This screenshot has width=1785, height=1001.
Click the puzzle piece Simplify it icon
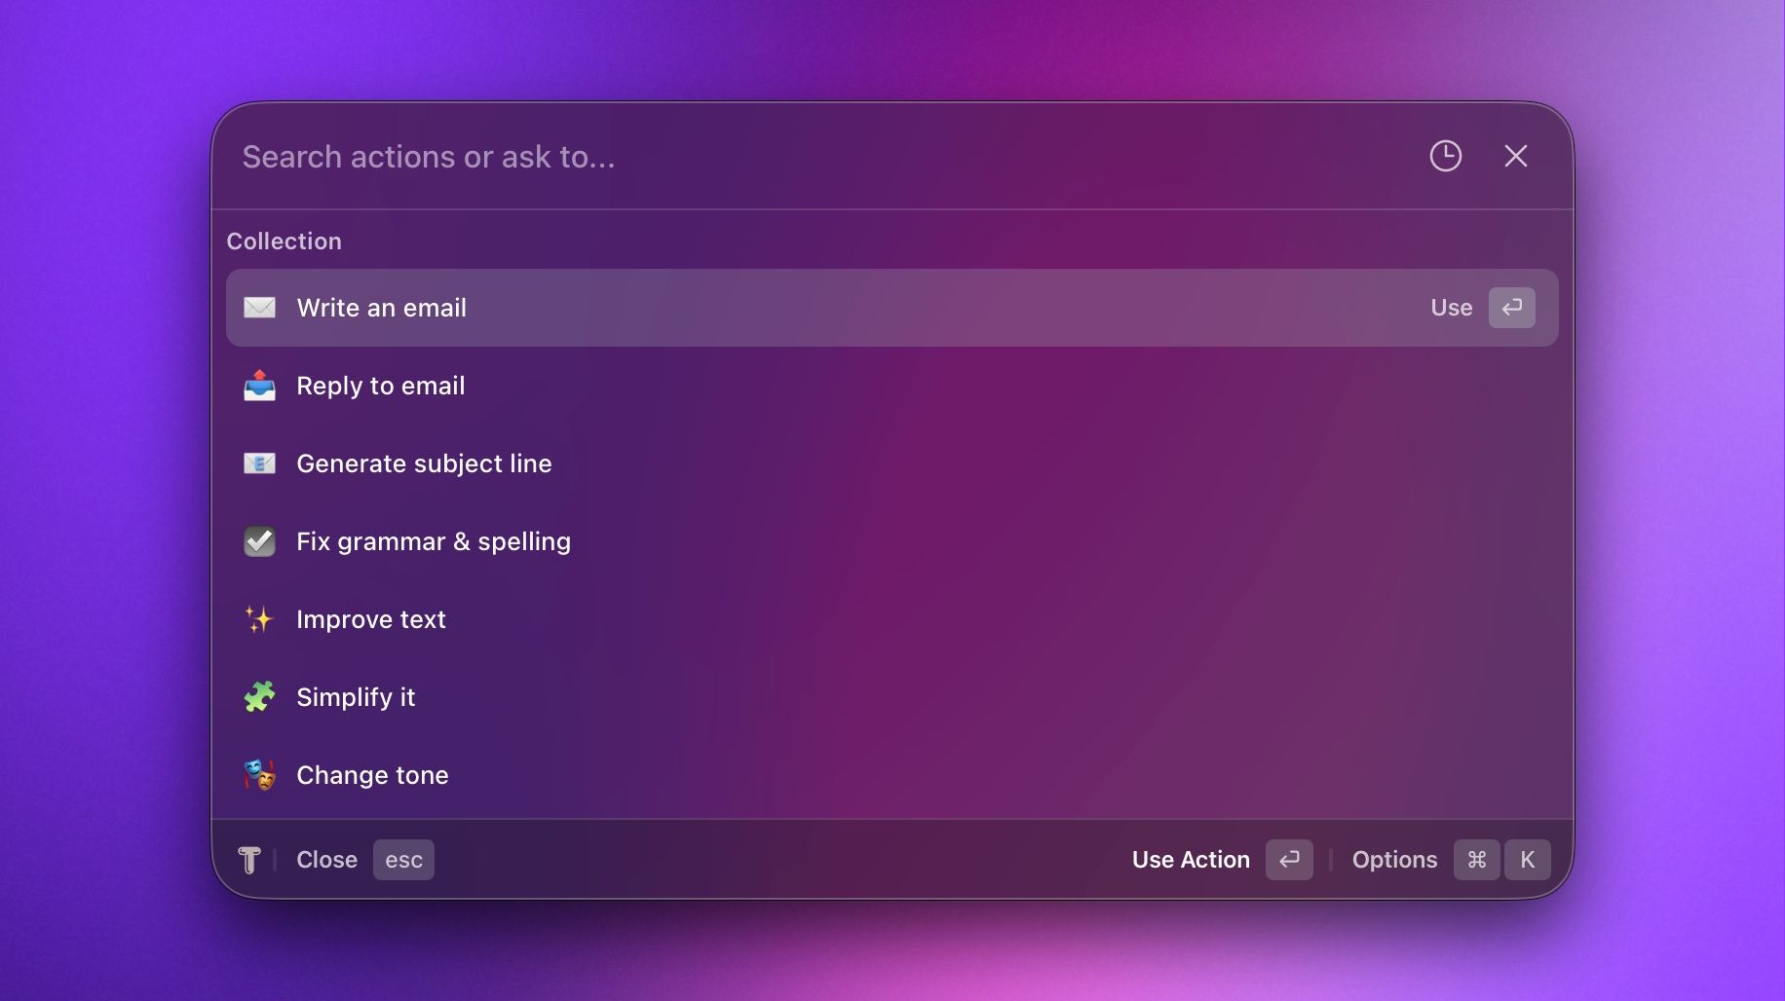259,697
